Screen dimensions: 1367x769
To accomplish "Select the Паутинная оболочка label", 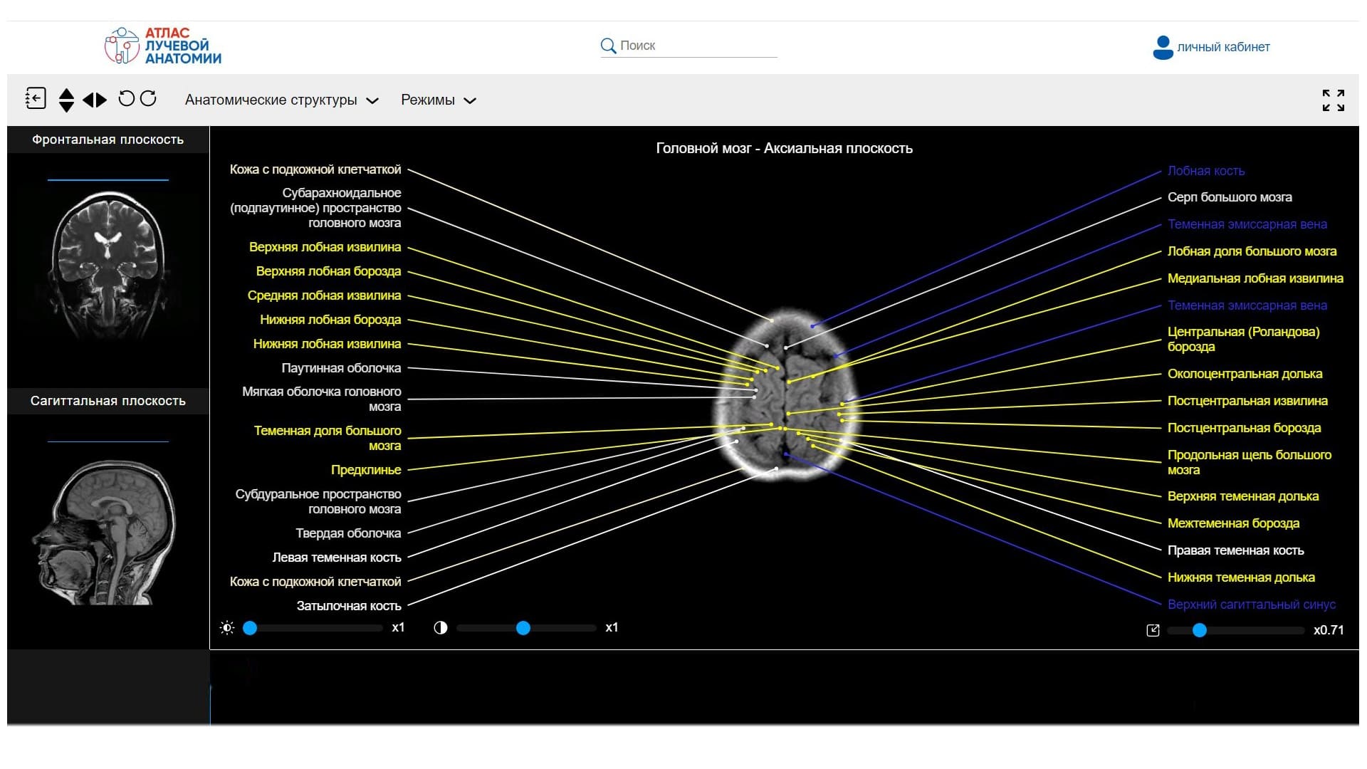I will click(341, 368).
